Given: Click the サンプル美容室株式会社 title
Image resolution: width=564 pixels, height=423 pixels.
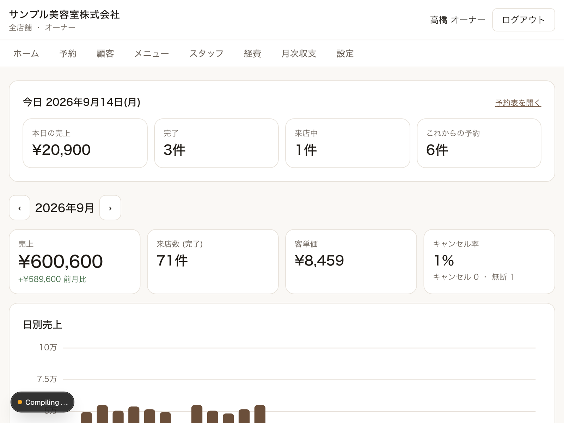Looking at the screenshot, I should [x=64, y=14].
